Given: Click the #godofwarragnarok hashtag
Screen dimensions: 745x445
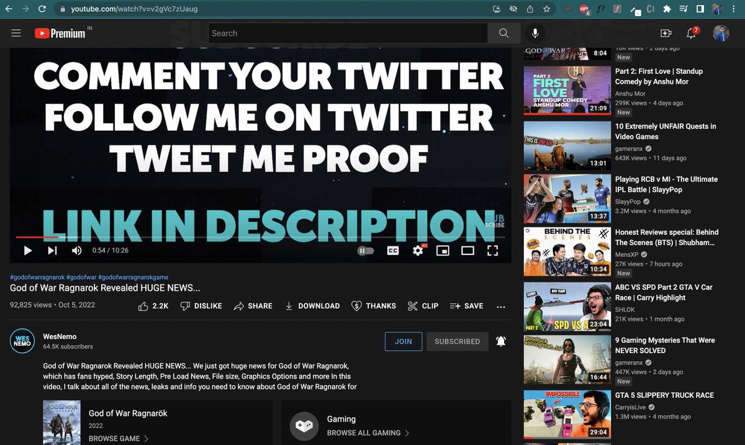Looking at the screenshot, I should pos(37,277).
